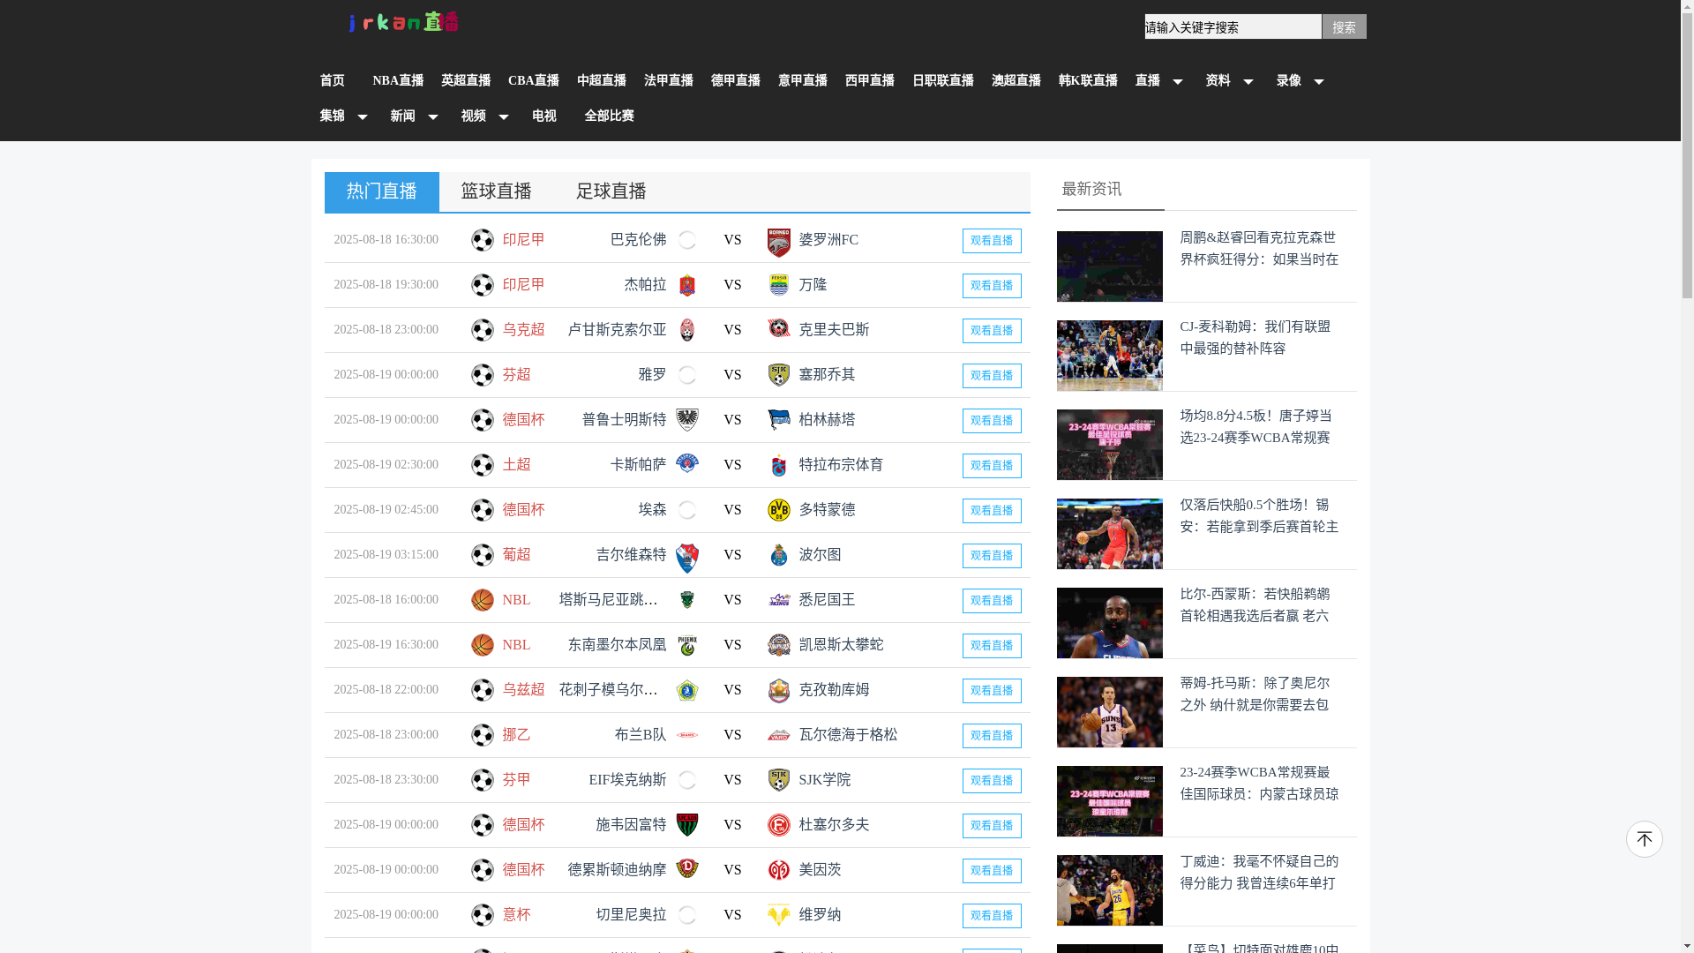Open 英超直播 menu item
This screenshot has height=953, width=1694.
[466, 81]
